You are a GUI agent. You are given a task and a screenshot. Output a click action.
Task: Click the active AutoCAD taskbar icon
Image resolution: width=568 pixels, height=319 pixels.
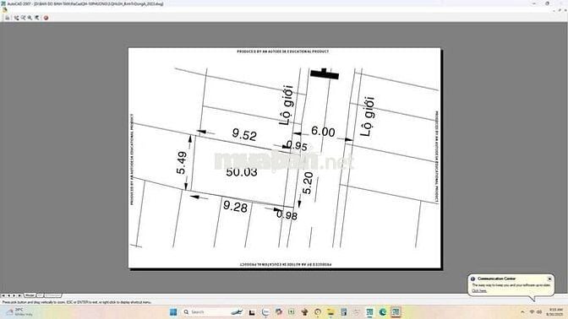(x=396, y=311)
